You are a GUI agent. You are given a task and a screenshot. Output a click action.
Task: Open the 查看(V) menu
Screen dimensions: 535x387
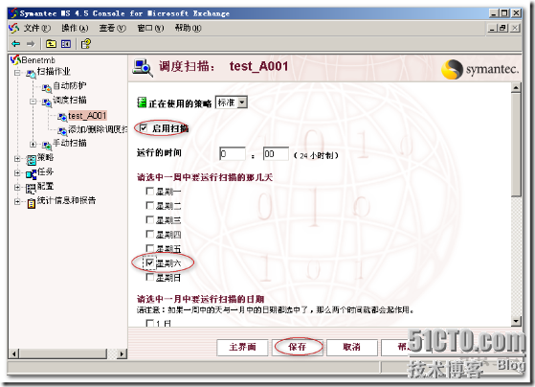pyautogui.click(x=113, y=28)
